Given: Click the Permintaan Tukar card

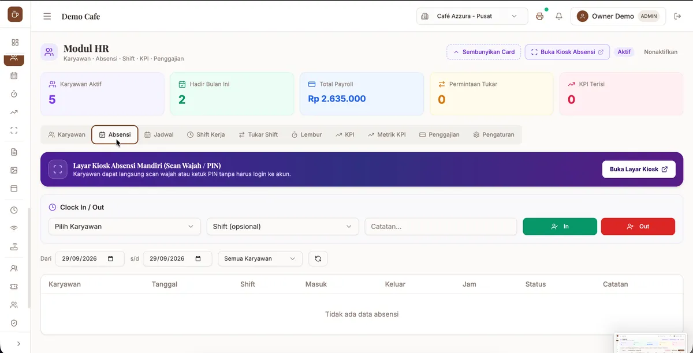Looking at the screenshot, I should [x=491, y=94].
